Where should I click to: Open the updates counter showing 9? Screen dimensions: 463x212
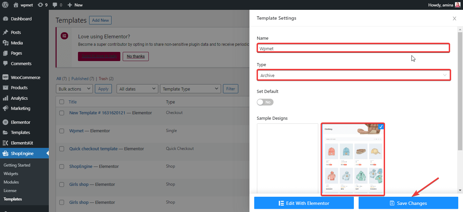pyautogui.click(x=42, y=5)
